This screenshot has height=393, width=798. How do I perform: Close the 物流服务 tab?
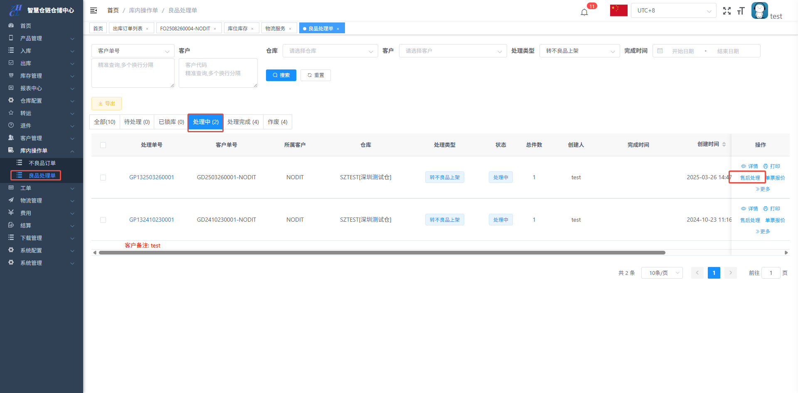pyautogui.click(x=290, y=29)
